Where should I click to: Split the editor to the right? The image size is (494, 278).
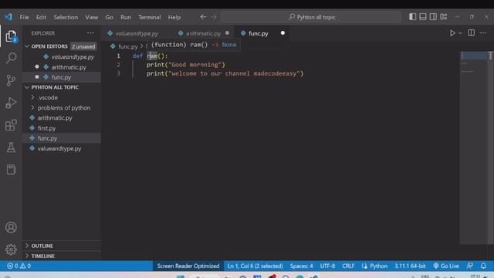click(471, 32)
